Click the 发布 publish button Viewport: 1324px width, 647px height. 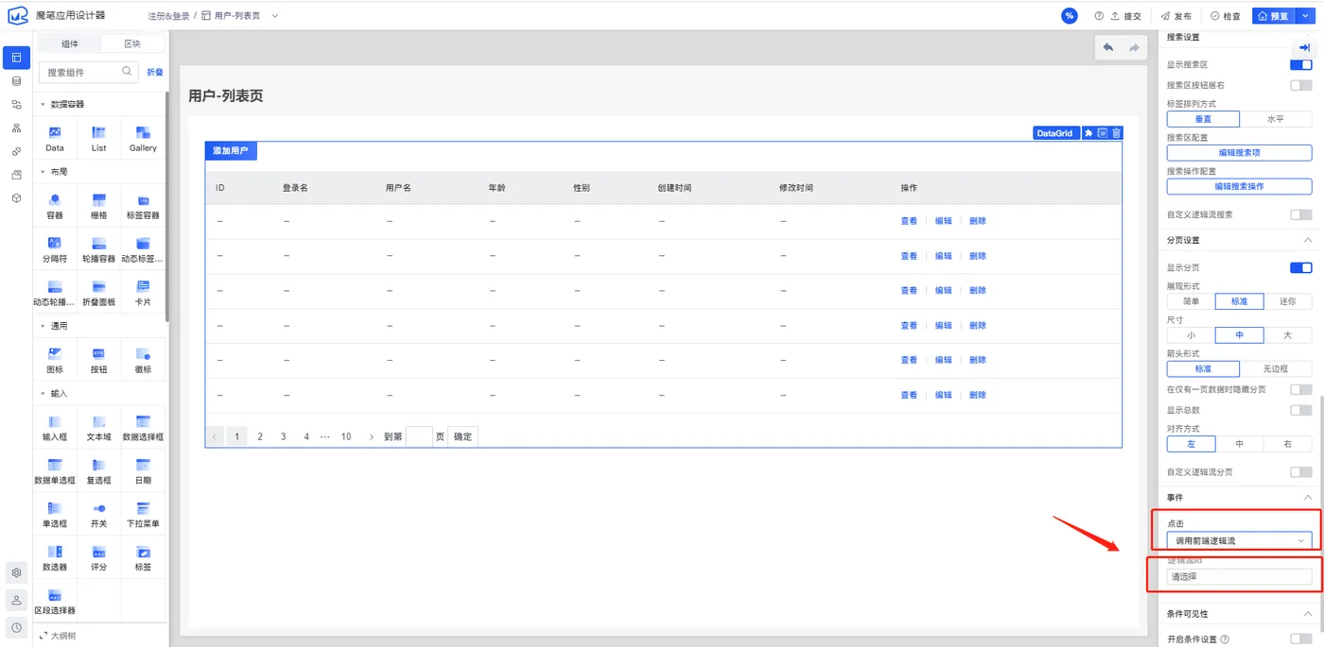pos(1176,16)
